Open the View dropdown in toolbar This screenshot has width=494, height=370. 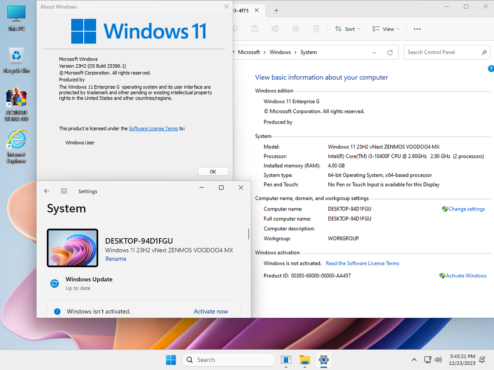[x=386, y=29]
